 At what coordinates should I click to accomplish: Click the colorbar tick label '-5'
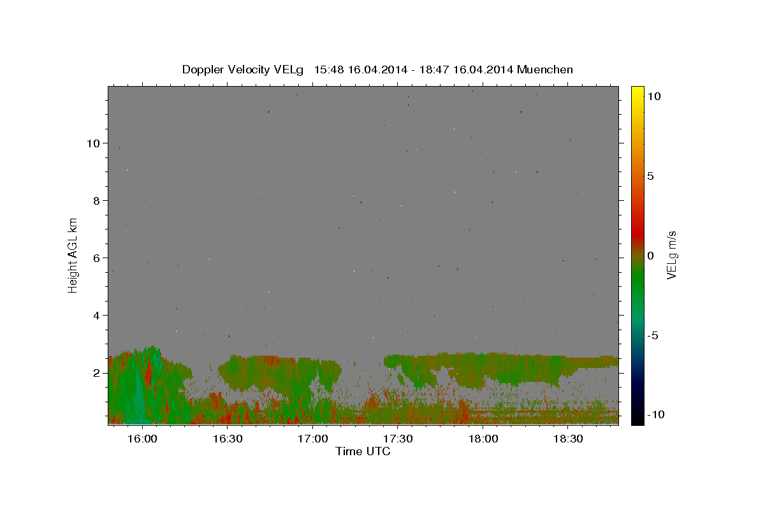coord(653,335)
